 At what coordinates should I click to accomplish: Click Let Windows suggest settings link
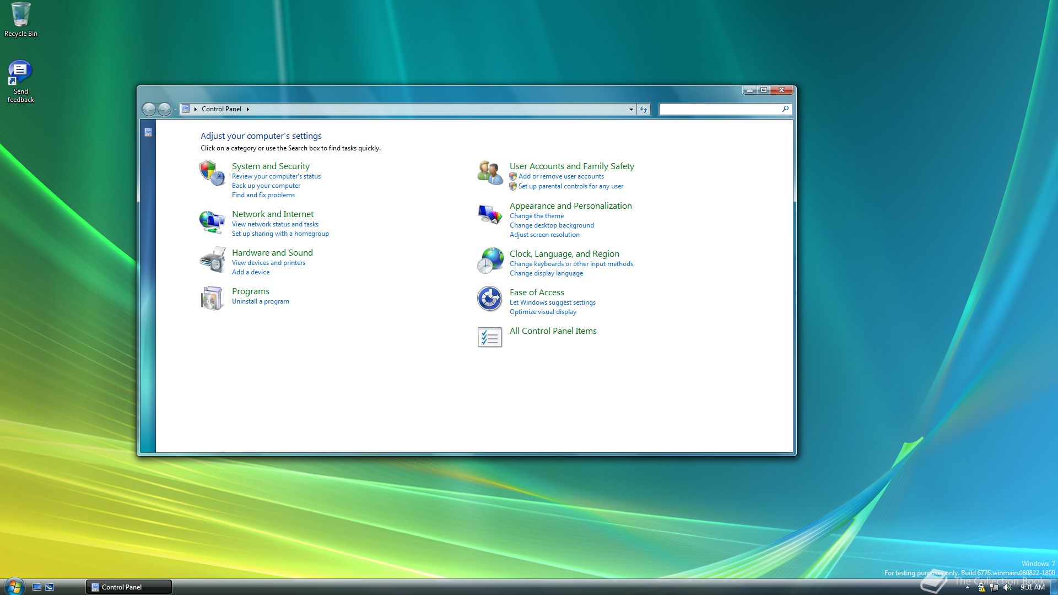(x=553, y=302)
